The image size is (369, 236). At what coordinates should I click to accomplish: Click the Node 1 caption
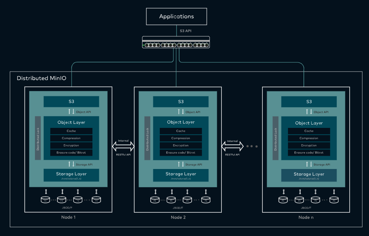pyautogui.click(x=68, y=217)
